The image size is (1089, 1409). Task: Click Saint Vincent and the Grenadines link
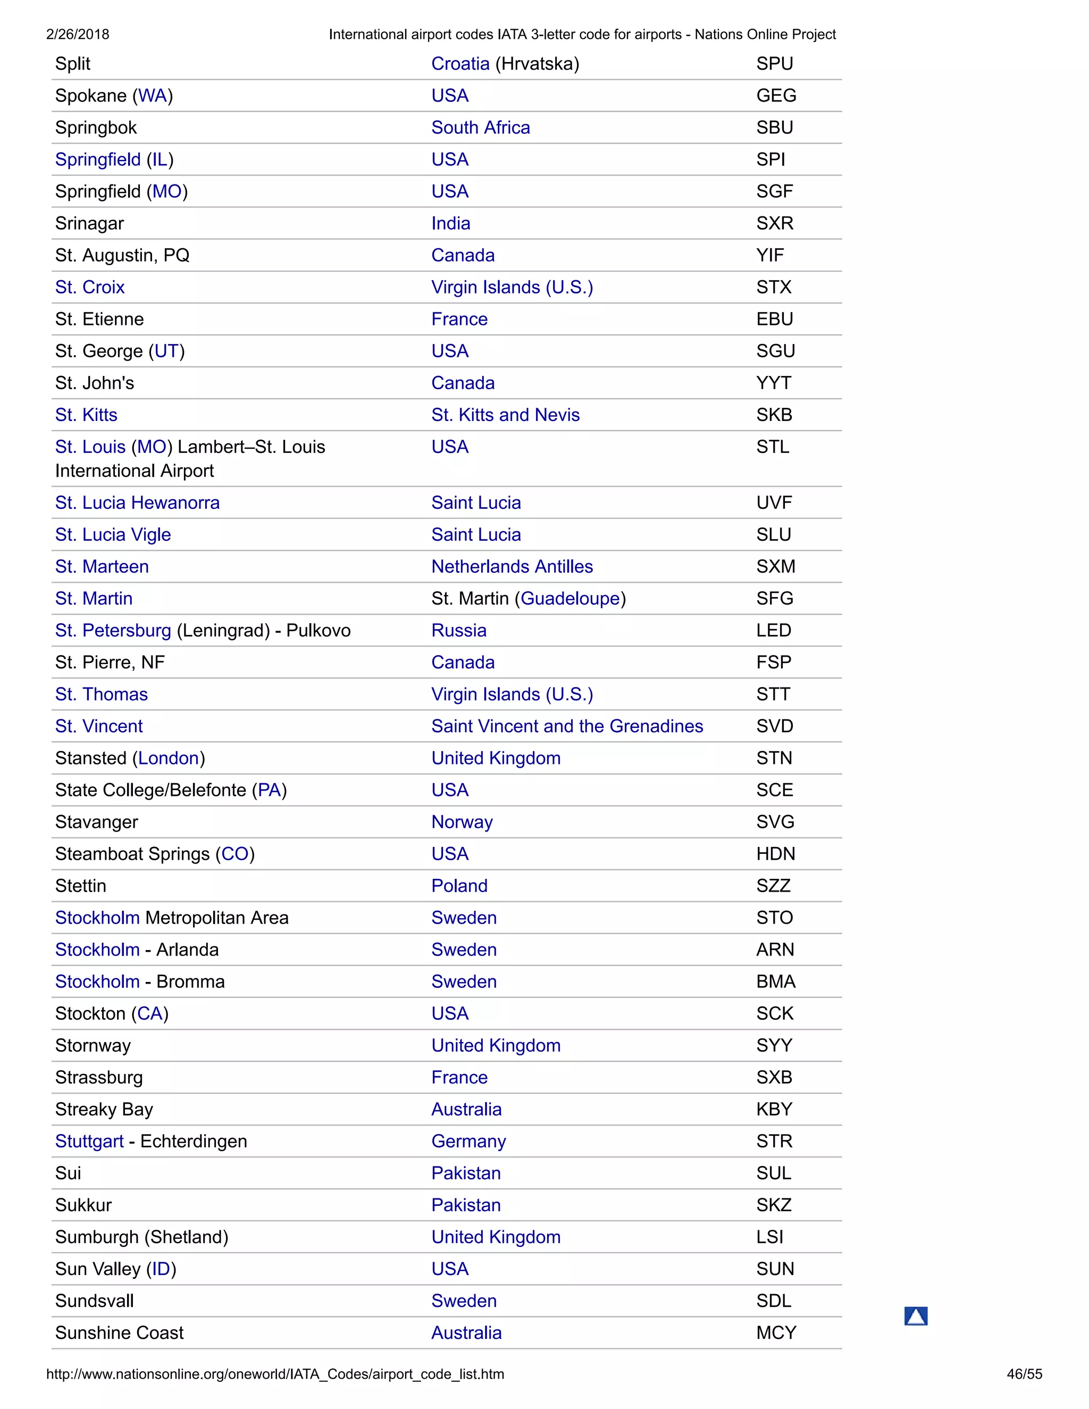pos(566,726)
